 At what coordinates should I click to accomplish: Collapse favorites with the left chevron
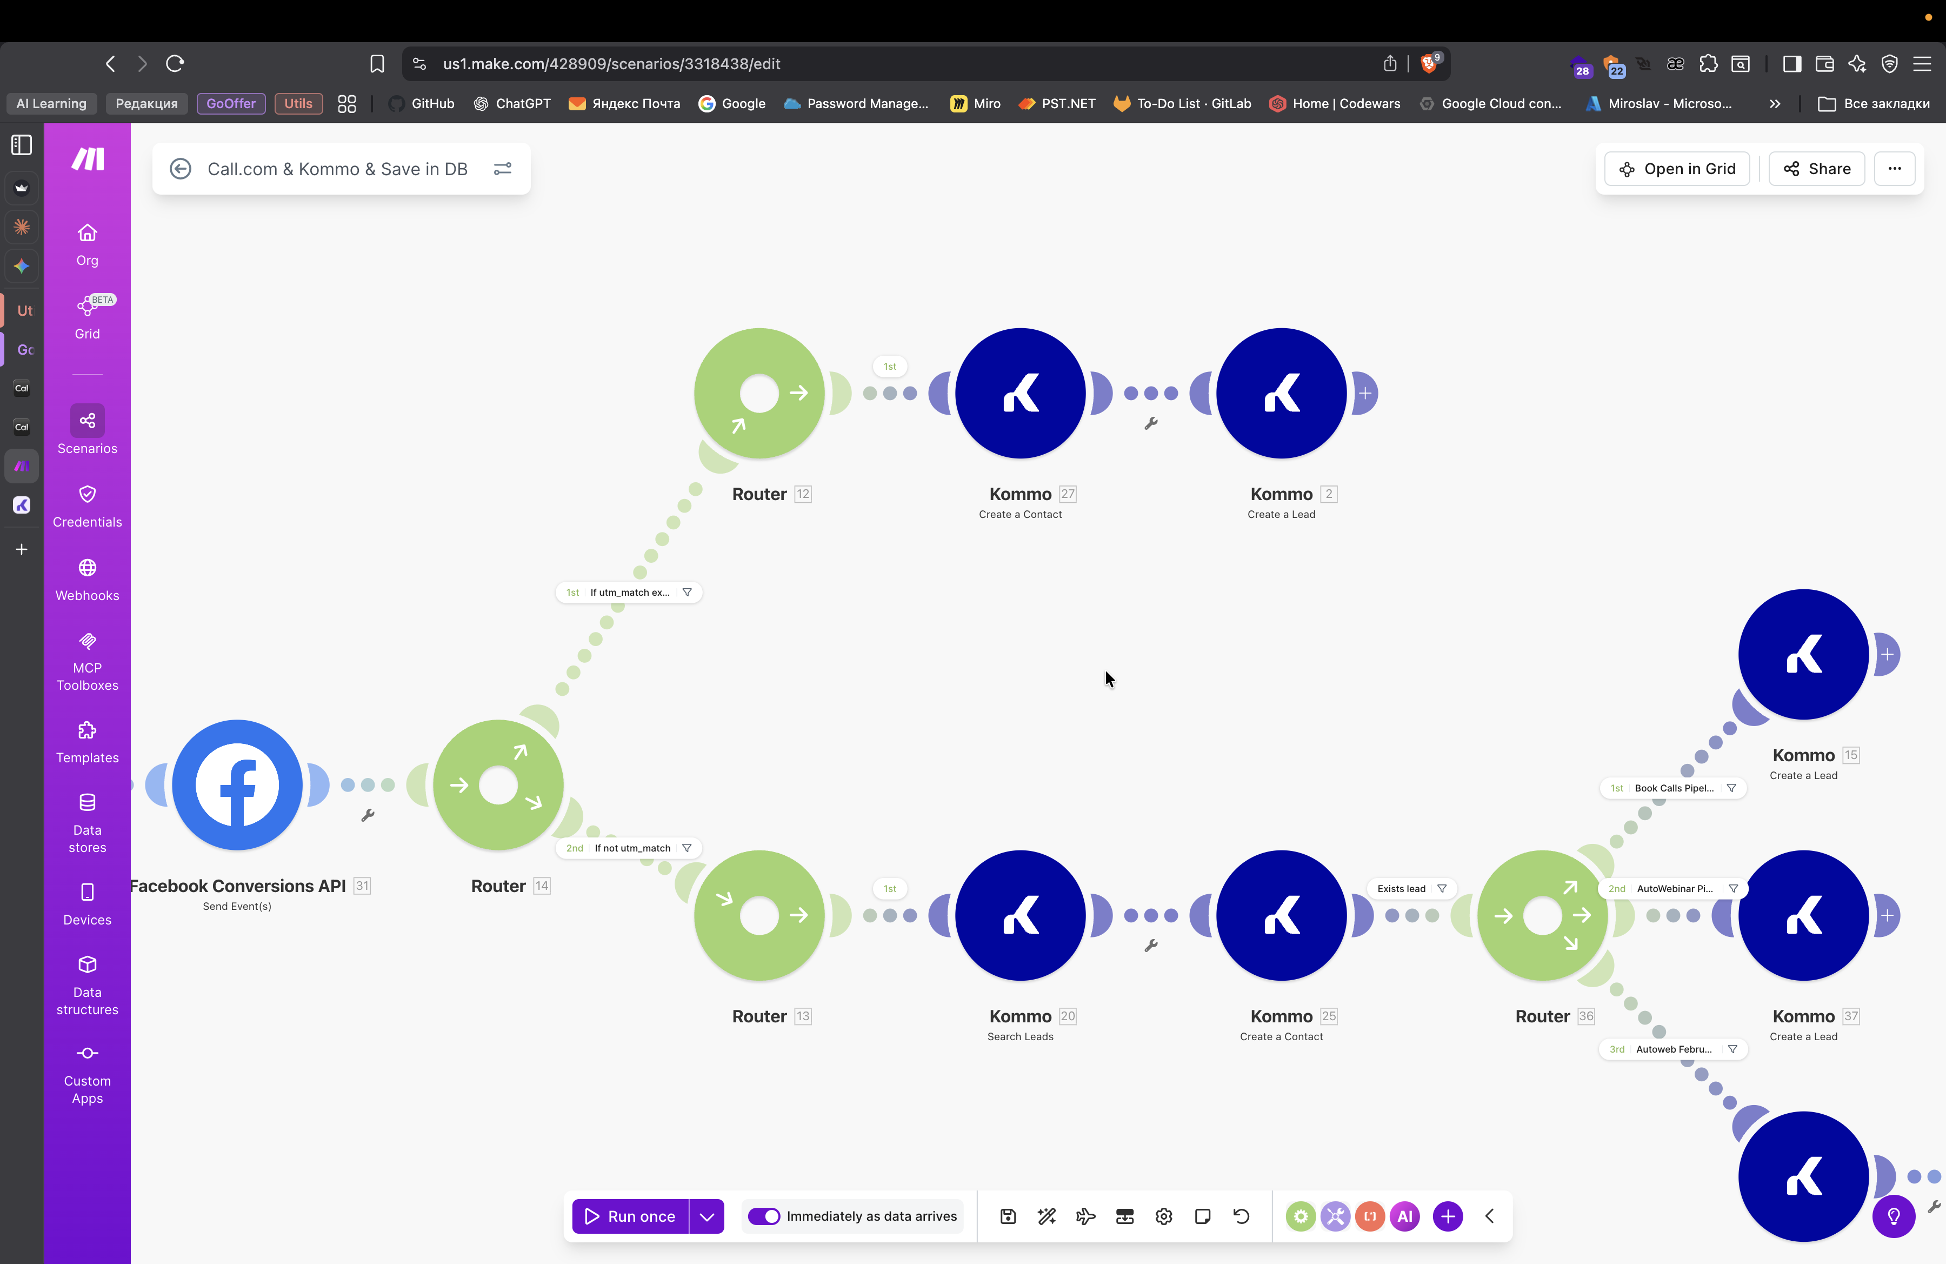(1490, 1216)
